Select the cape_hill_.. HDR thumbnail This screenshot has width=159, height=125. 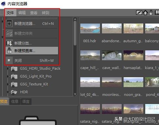tap(90, 55)
